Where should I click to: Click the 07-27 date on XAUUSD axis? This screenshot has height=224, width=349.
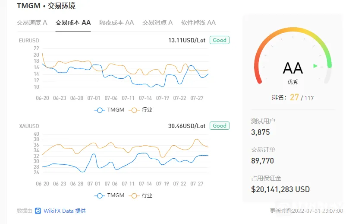197,184
